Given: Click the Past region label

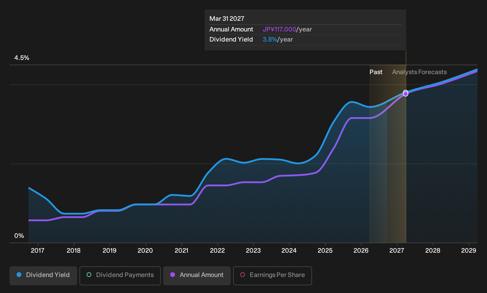Looking at the screenshot, I should click(x=376, y=72).
